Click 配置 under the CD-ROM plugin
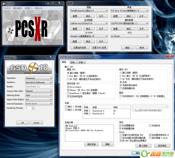The image size is (175, 158). [x=76, y=42]
